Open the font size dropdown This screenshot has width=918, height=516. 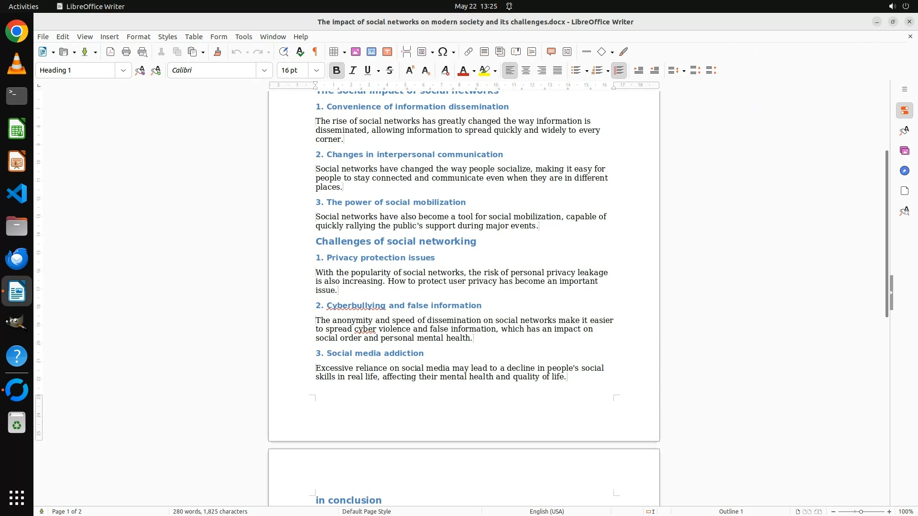tap(317, 71)
